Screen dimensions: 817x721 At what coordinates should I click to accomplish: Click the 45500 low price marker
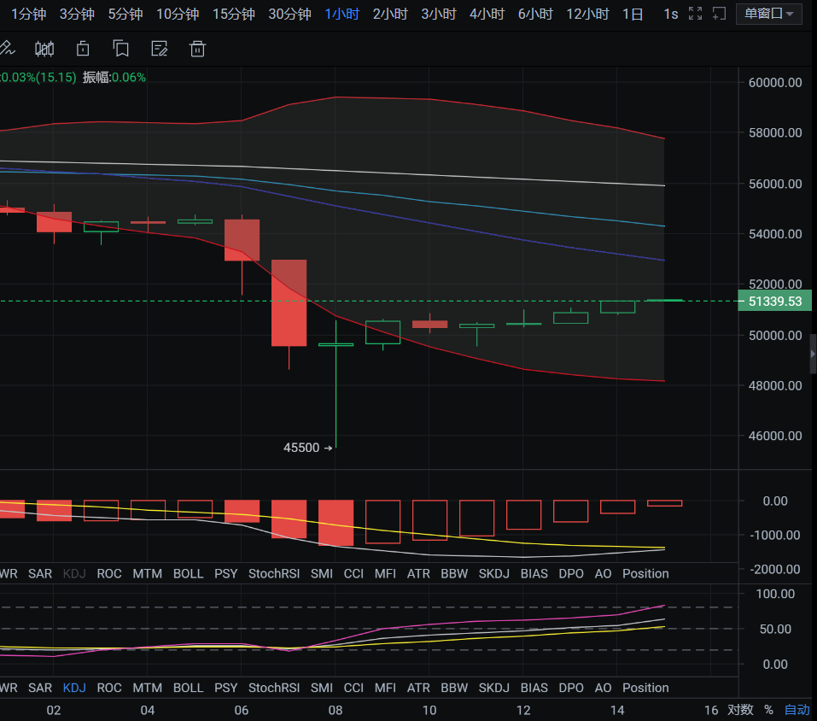[x=301, y=448]
